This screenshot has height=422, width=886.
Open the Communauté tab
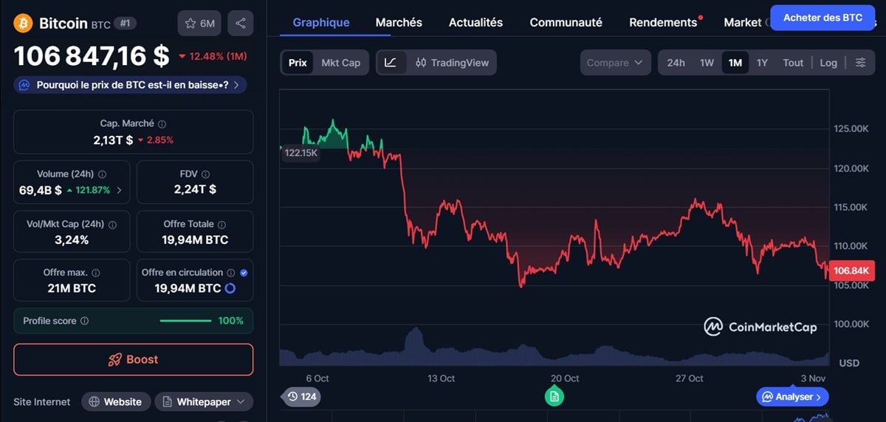[566, 22]
